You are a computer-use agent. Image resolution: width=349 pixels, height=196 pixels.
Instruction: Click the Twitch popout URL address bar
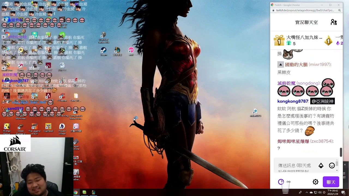click(x=305, y=10)
